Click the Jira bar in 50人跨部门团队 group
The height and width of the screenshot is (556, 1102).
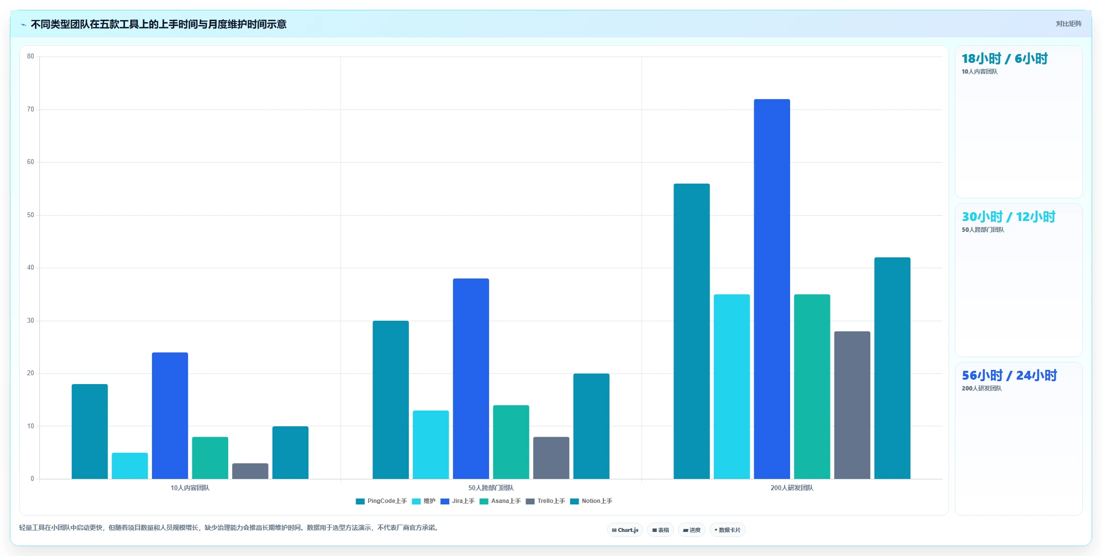pos(471,379)
